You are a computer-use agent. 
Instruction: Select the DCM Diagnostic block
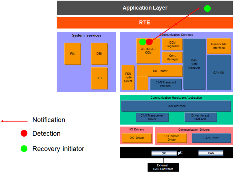coord(172,44)
